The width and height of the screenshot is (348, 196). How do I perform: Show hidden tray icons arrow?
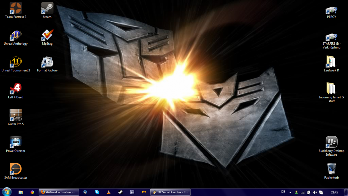290,192
